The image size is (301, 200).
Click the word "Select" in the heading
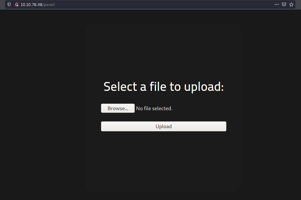[x=121, y=87]
